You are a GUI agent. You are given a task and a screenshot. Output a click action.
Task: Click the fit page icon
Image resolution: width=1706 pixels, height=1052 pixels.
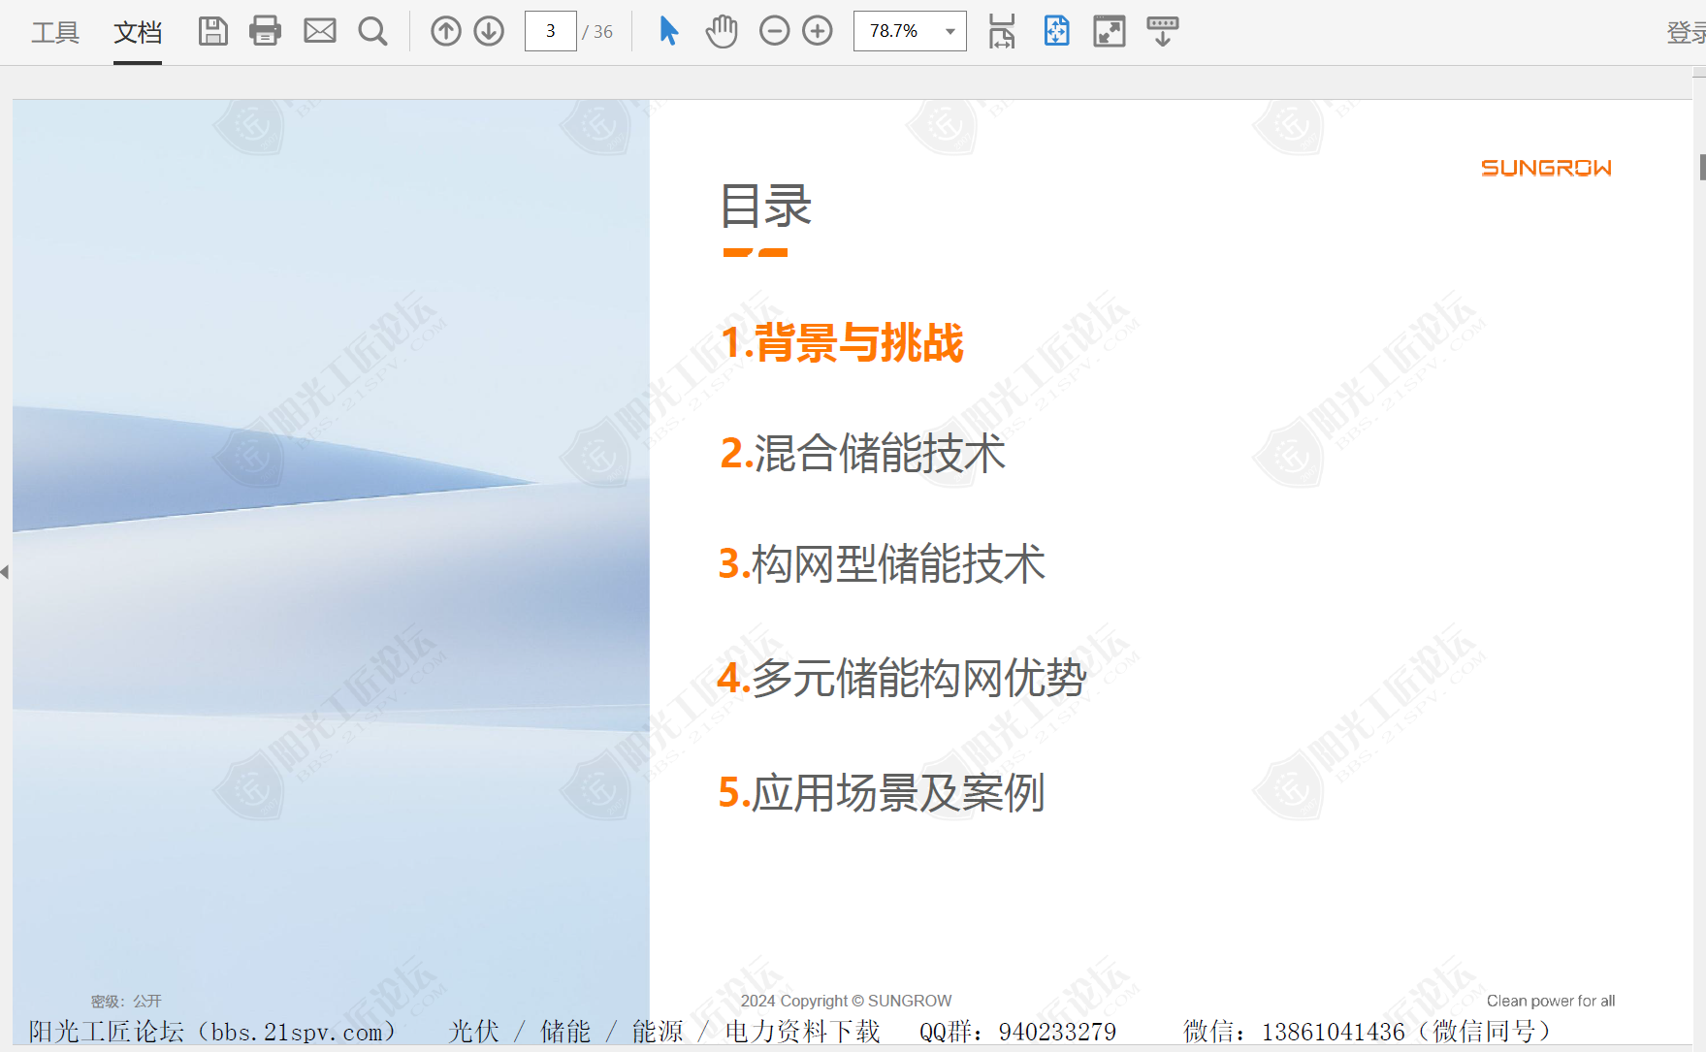pyautogui.click(x=1056, y=31)
